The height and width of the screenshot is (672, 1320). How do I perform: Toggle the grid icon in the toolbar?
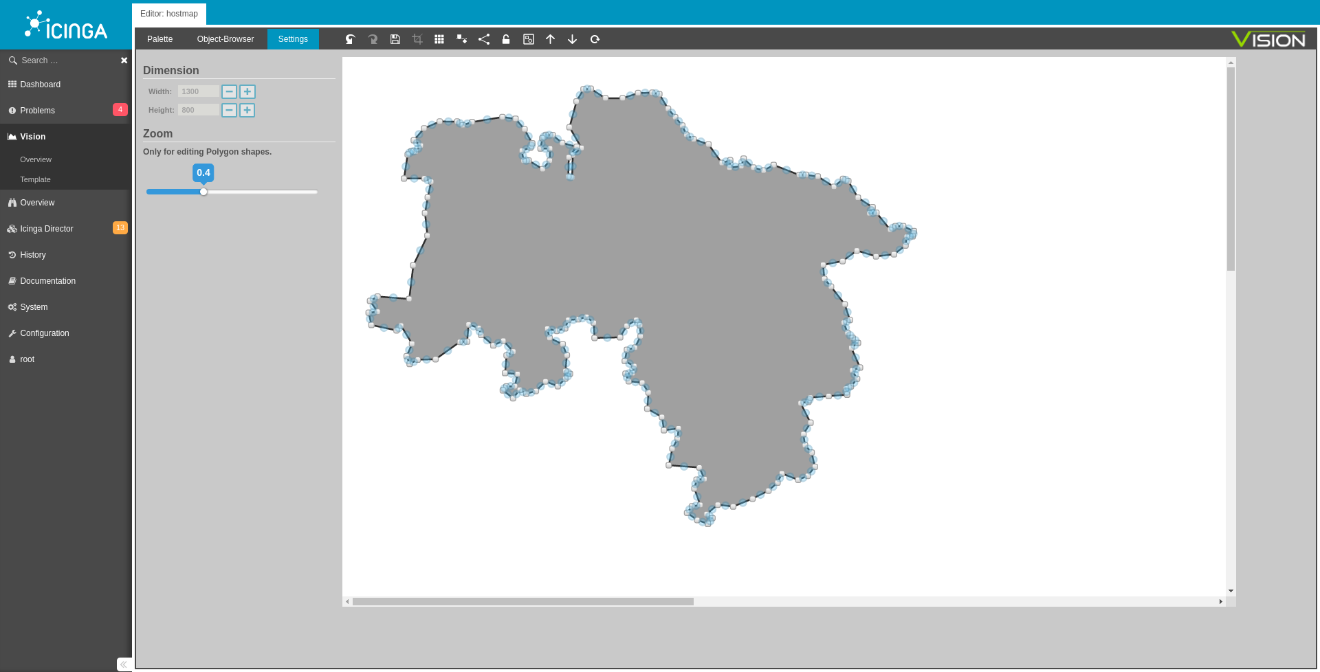[439, 39]
